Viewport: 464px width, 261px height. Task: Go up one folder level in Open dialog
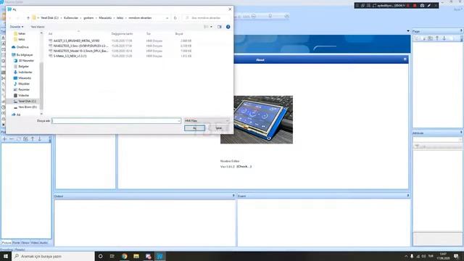(28, 18)
